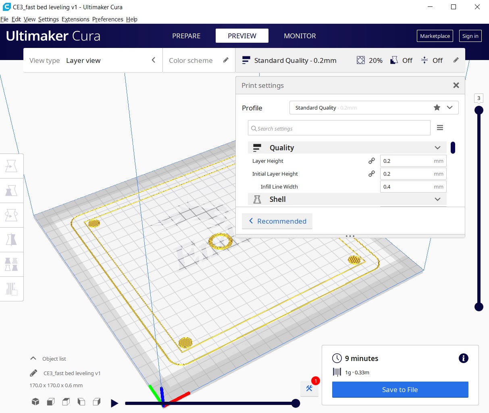Open the View menu
The width and height of the screenshot is (489, 413).
coord(29,19)
